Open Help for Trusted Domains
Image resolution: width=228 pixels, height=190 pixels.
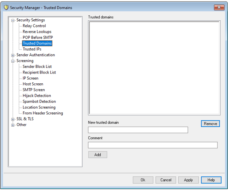pos(211,180)
